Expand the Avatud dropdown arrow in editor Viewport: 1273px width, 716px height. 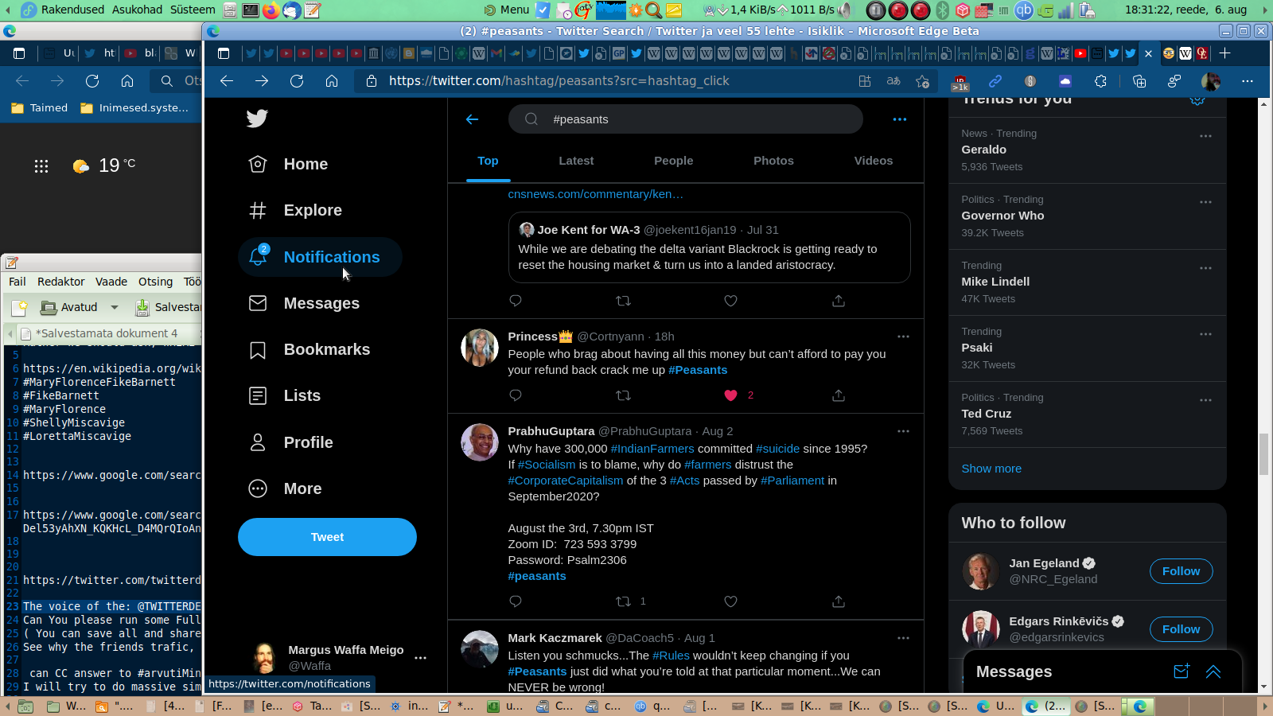115,307
